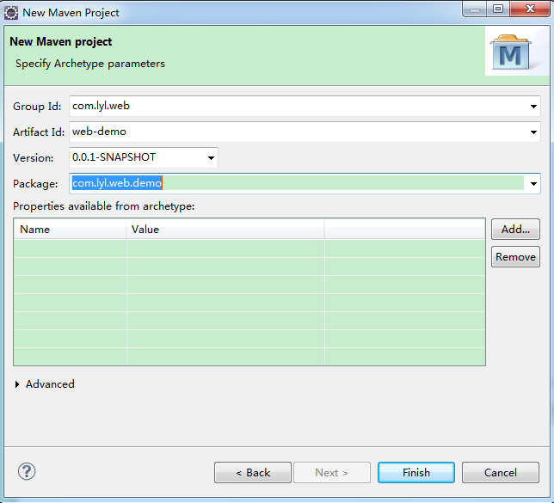The height and width of the screenshot is (503, 554).
Task: Click the Eclipse icon in title bar
Action: (x=11, y=13)
